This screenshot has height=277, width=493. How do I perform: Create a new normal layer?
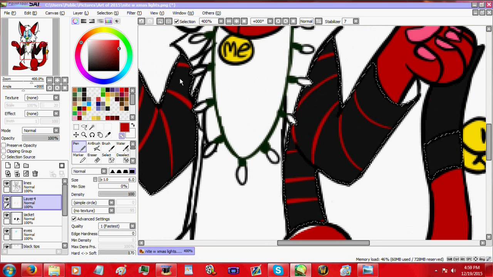[x=8, y=165]
